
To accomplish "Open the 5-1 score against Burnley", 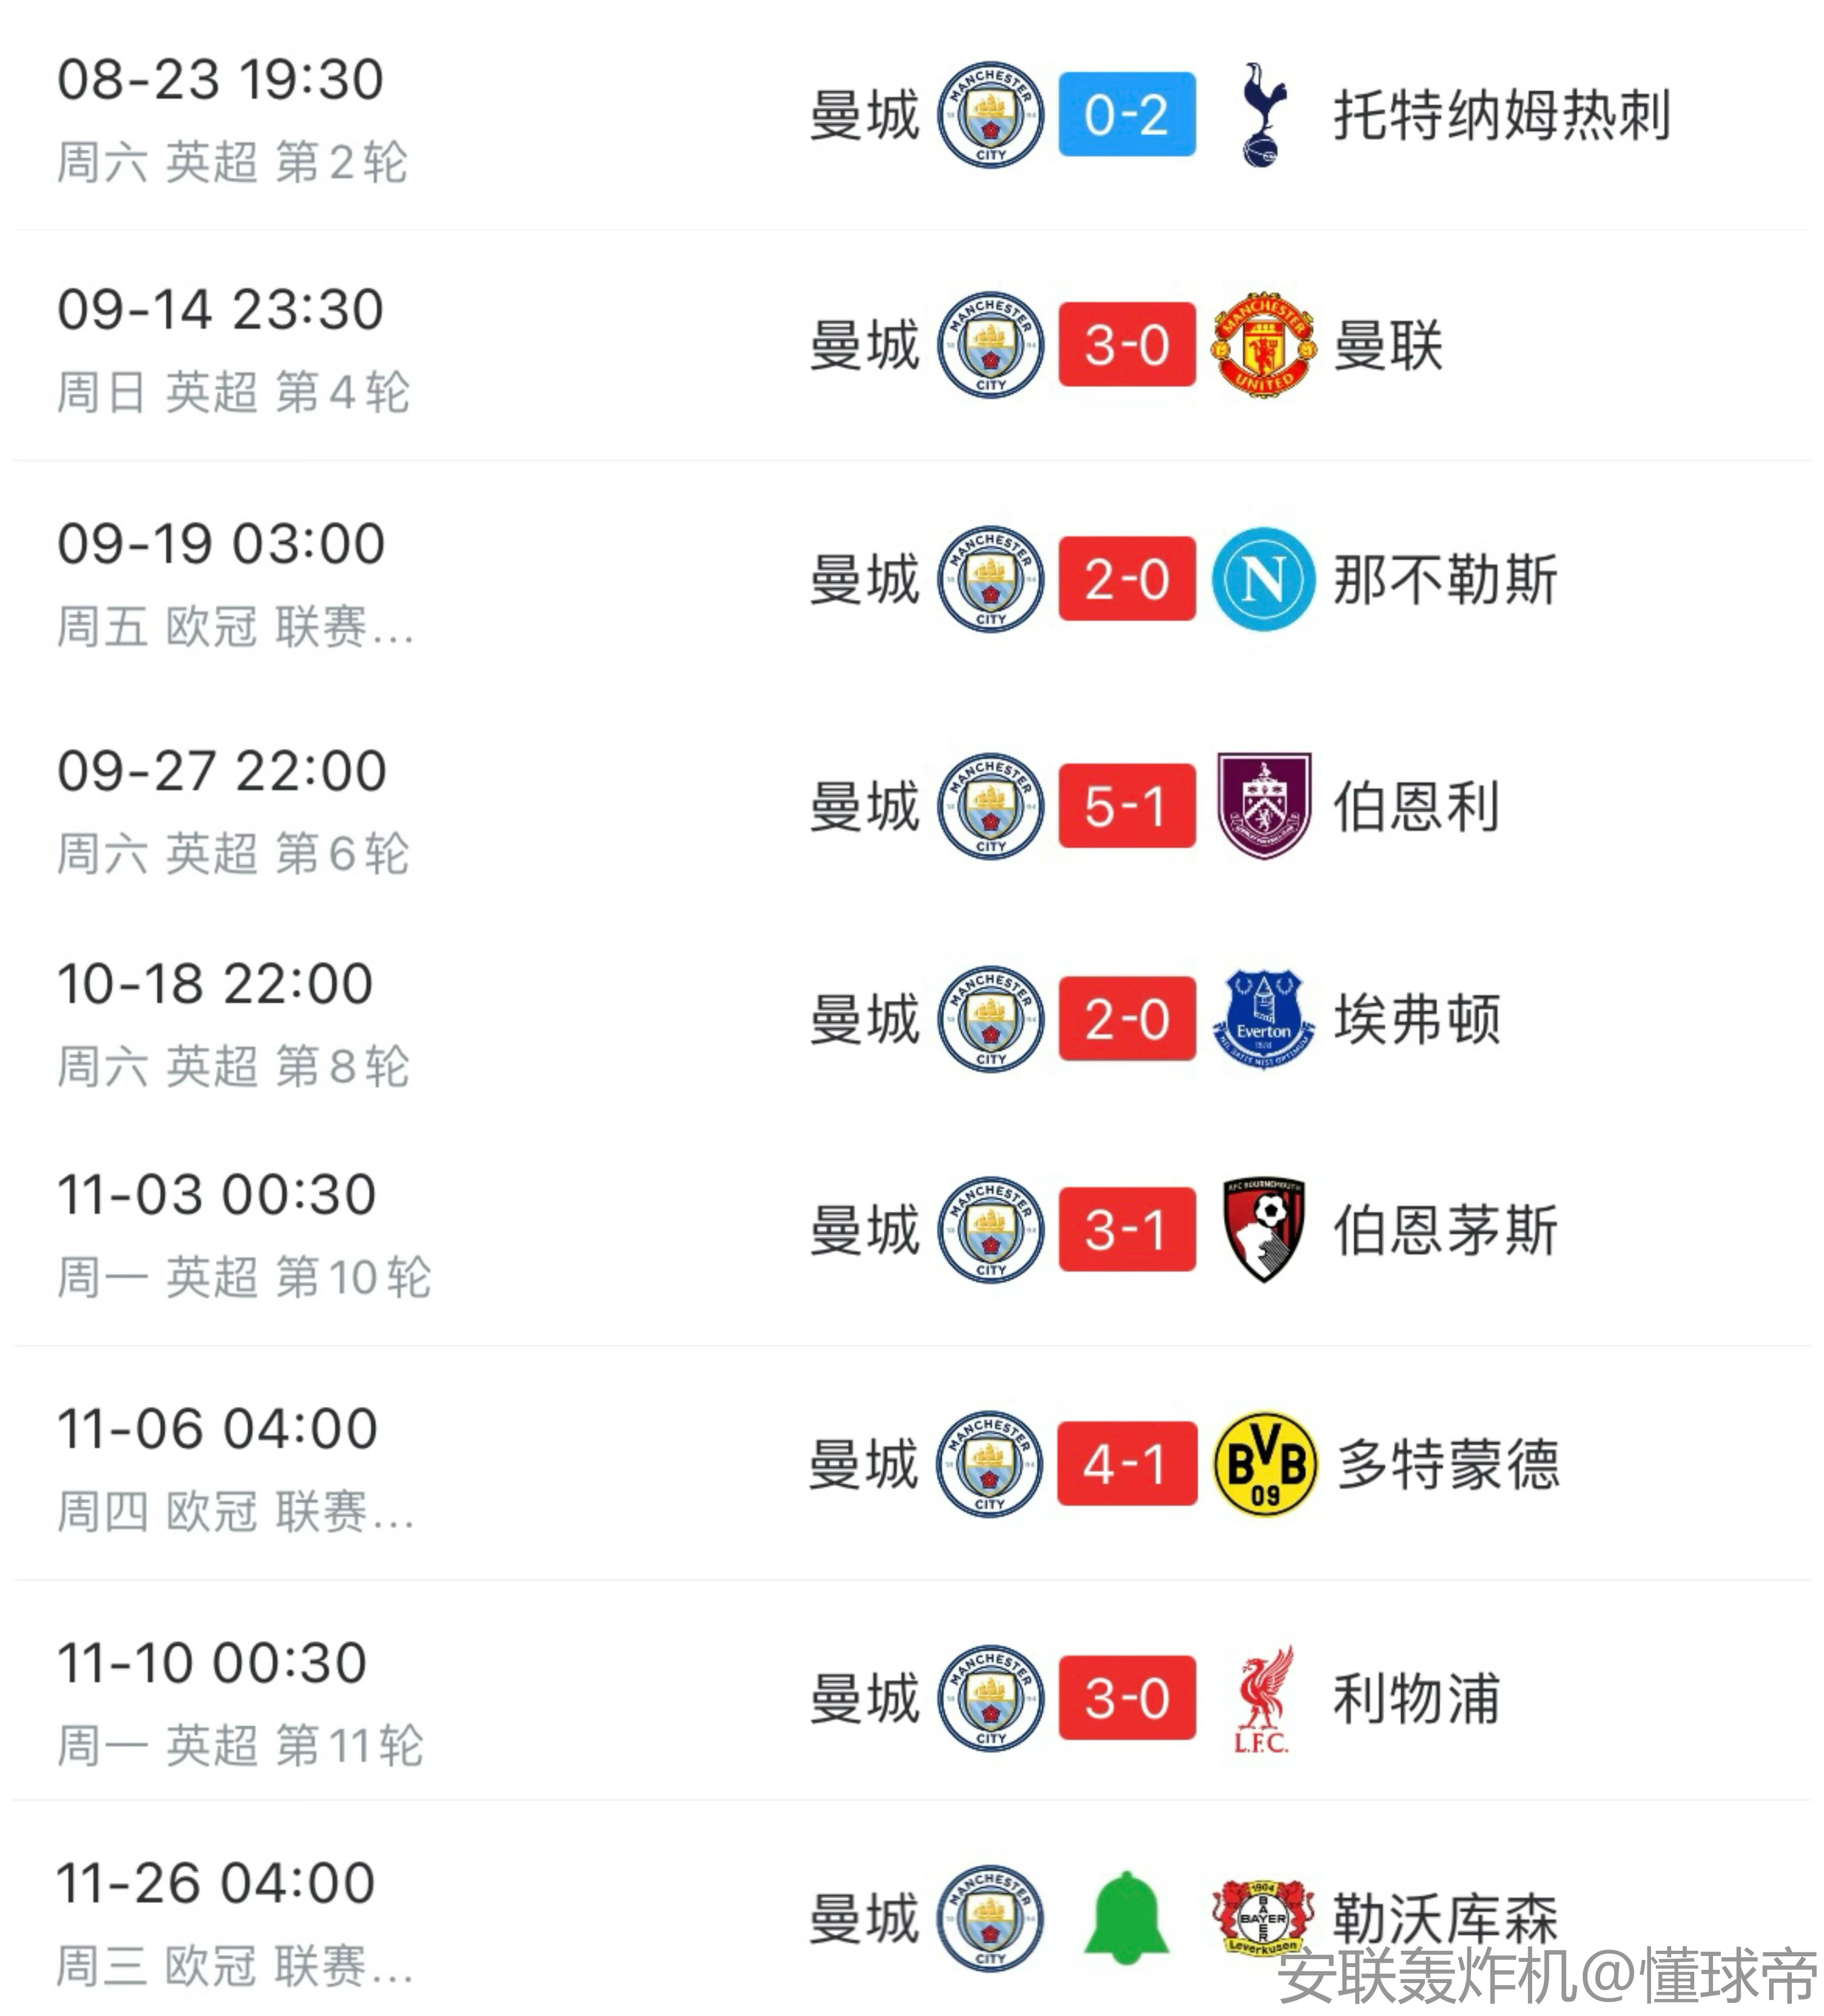I will [x=1127, y=806].
